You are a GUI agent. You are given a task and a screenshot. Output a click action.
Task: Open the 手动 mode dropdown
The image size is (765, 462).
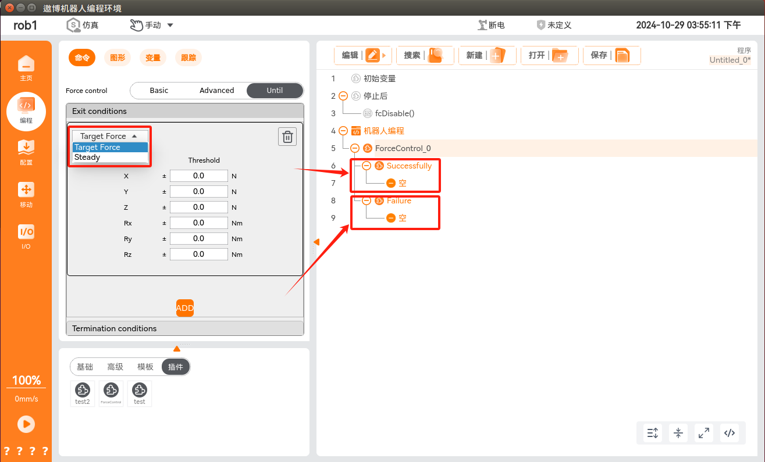point(151,25)
